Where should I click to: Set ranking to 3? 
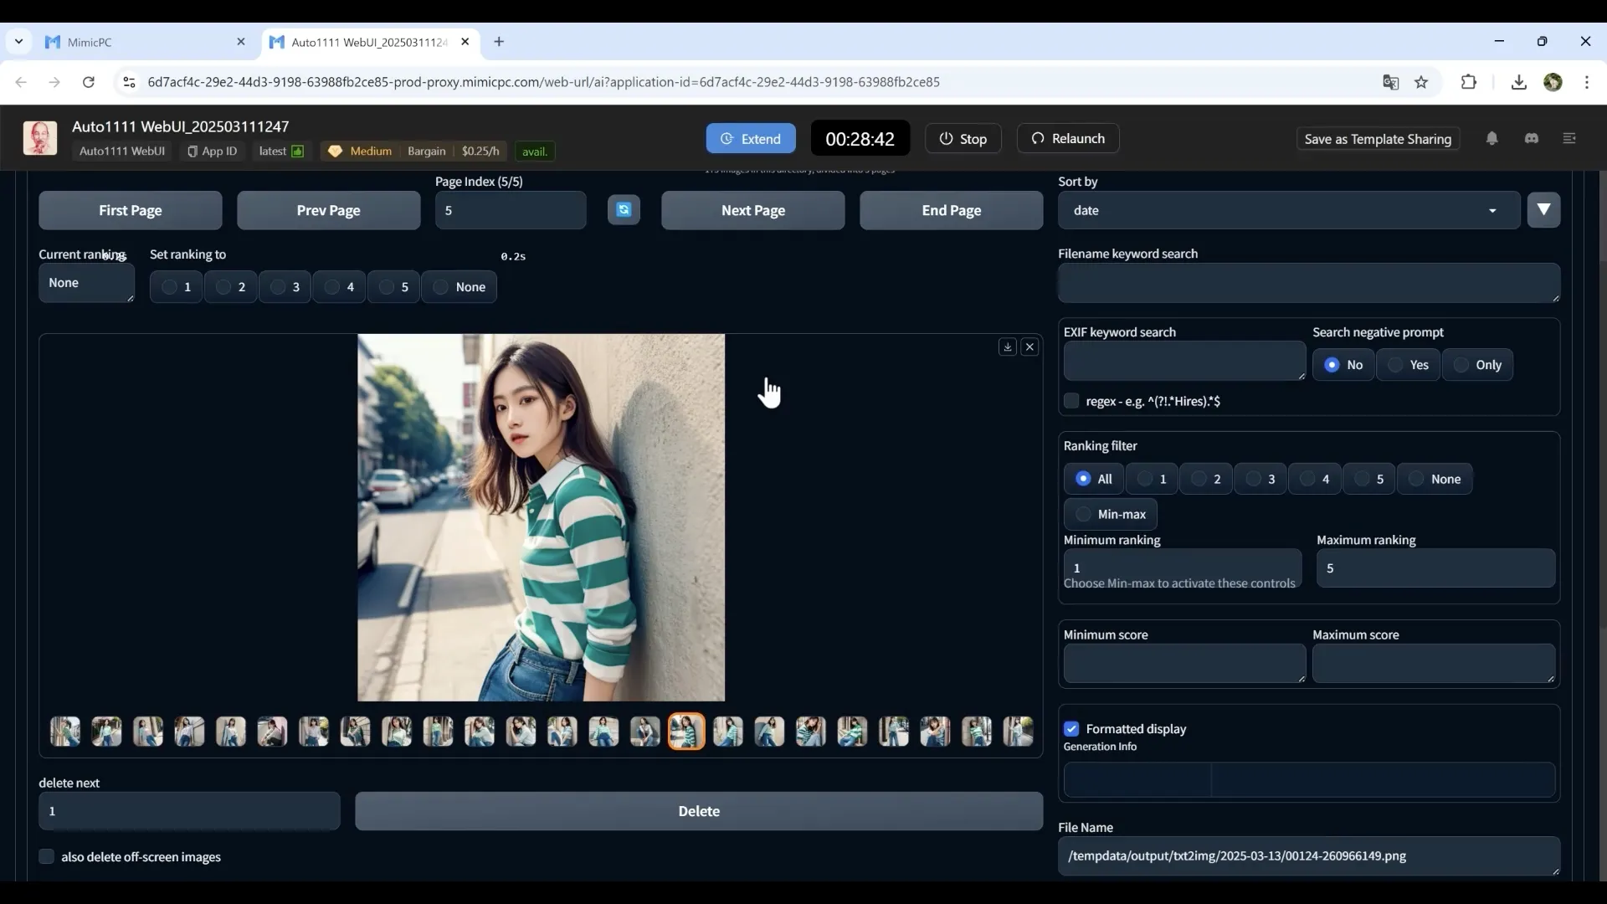(x=285, y=287)
